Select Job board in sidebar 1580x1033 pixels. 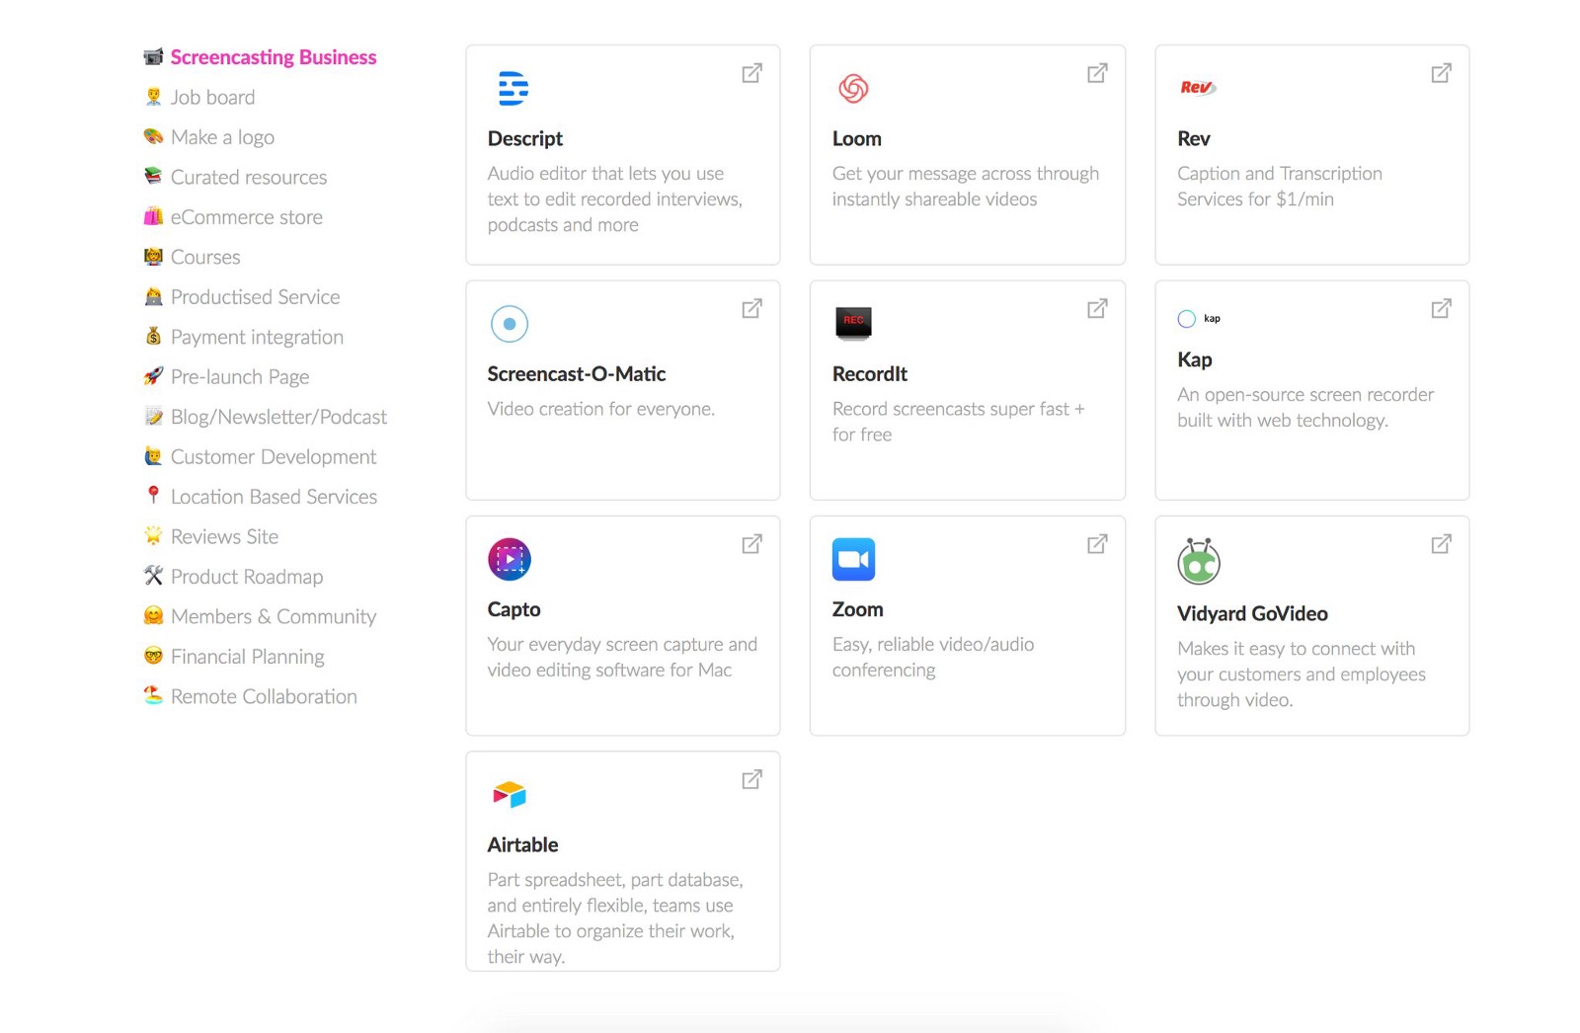(212, 97)
